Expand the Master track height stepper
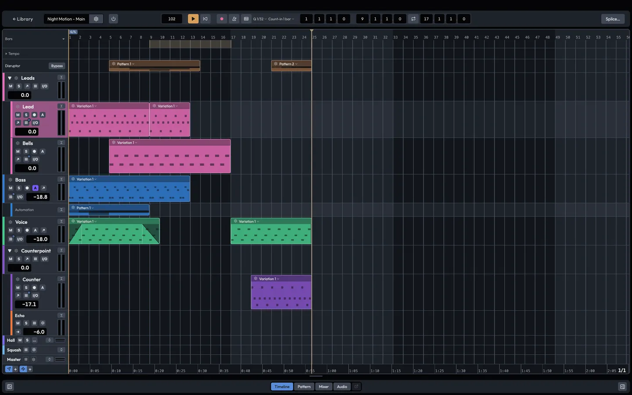 50,359
